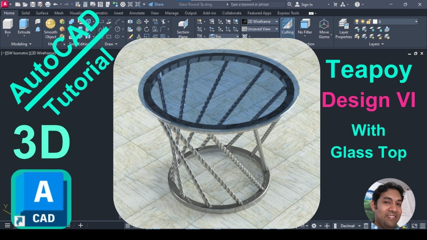Undo the last action
Viewport: 427px width, 240px height.
55,4
